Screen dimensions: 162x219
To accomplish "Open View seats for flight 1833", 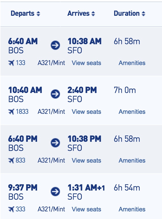I will [86, 112].
